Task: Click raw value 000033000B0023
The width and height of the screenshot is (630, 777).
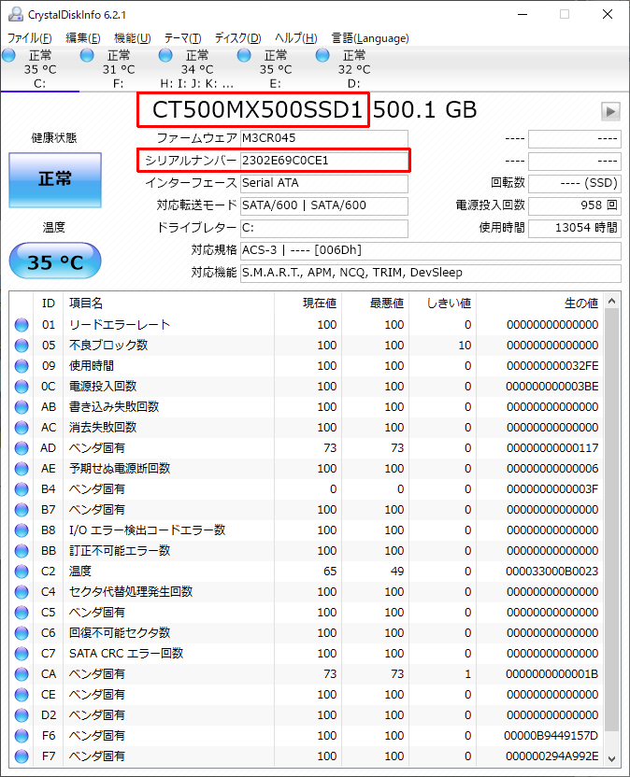Action: pos(552,572)
